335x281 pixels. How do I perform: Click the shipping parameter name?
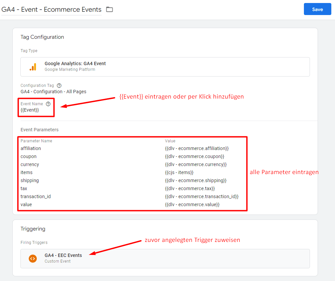(29, 180)
